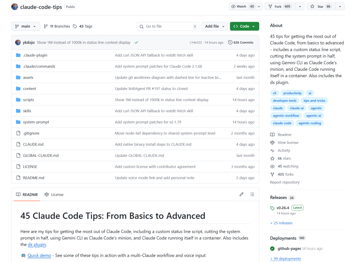Select the productivity topic tag
The width and height of the screenshot is (355, 262).
292,93
